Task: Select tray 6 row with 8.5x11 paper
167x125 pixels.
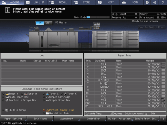Action: [125, 80]
